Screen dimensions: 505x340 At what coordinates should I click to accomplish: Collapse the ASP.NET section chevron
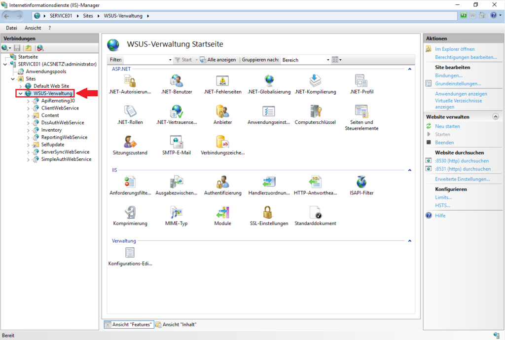(x=409, y=69)
